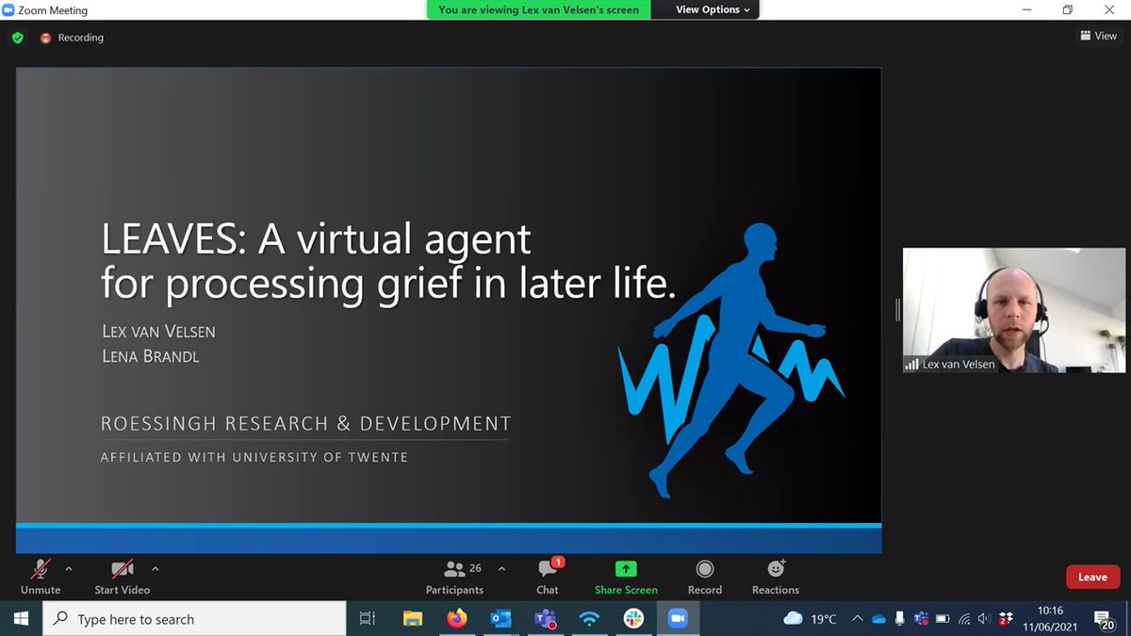
Task: Open Task View in the taskbar
Action: pyautogui.click(x=368, y=619)
